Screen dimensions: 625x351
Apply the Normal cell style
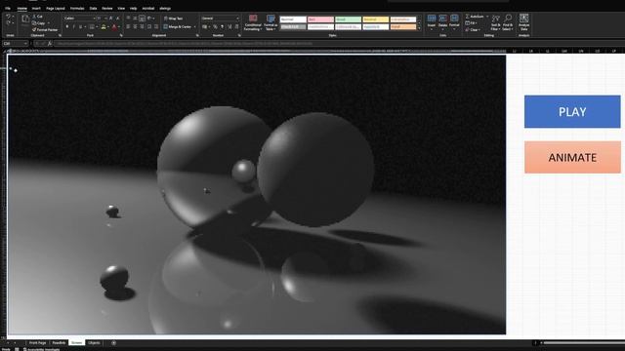tap(293, 19)
